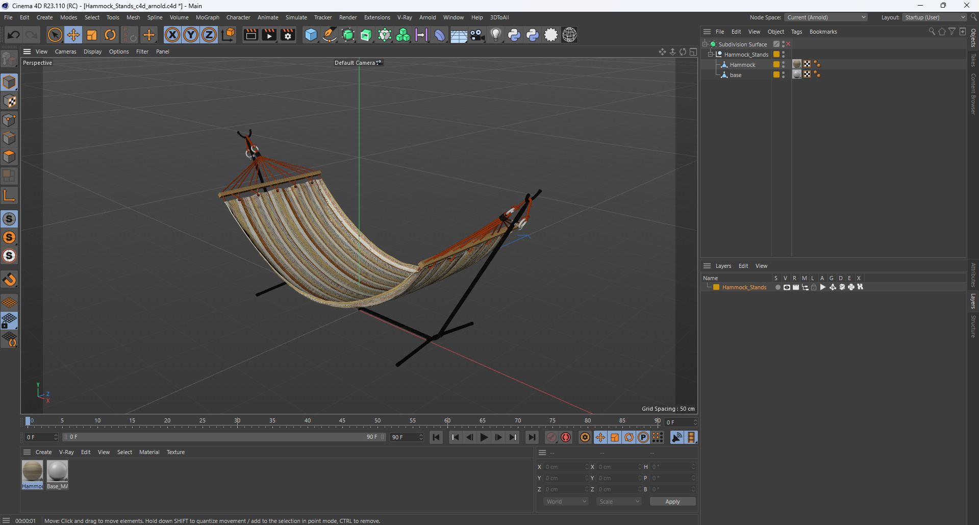The image size is (979, 525).
Task: Click the Undo arrow icon
Action: coord(14,35)
